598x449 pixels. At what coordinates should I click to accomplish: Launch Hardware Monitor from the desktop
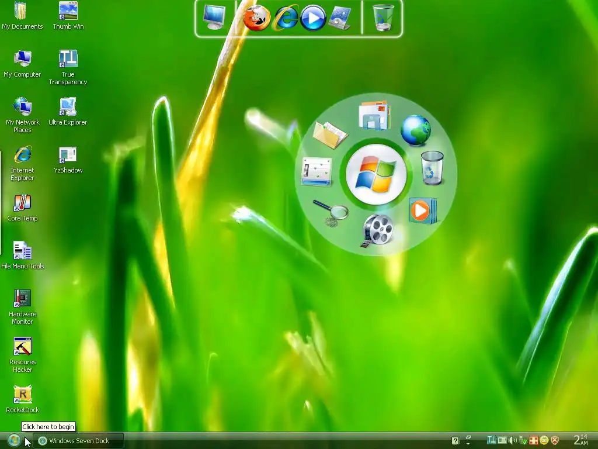(x=23, y=307)
